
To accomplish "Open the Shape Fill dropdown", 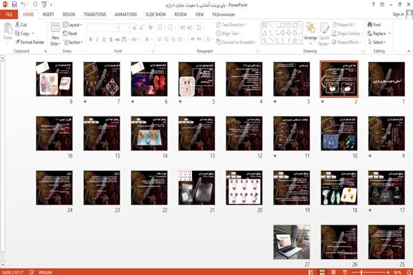I will click(344, 25).
